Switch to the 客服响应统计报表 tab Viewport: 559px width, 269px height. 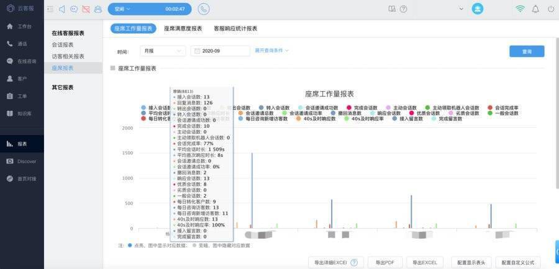235,29
